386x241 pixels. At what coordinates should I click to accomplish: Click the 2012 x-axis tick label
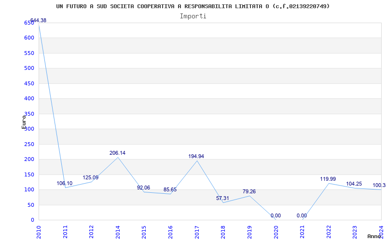pos(91,232)
